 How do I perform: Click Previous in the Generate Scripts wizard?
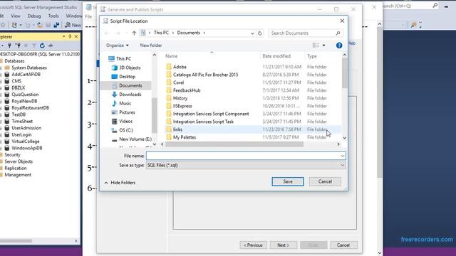click(253, 245)
